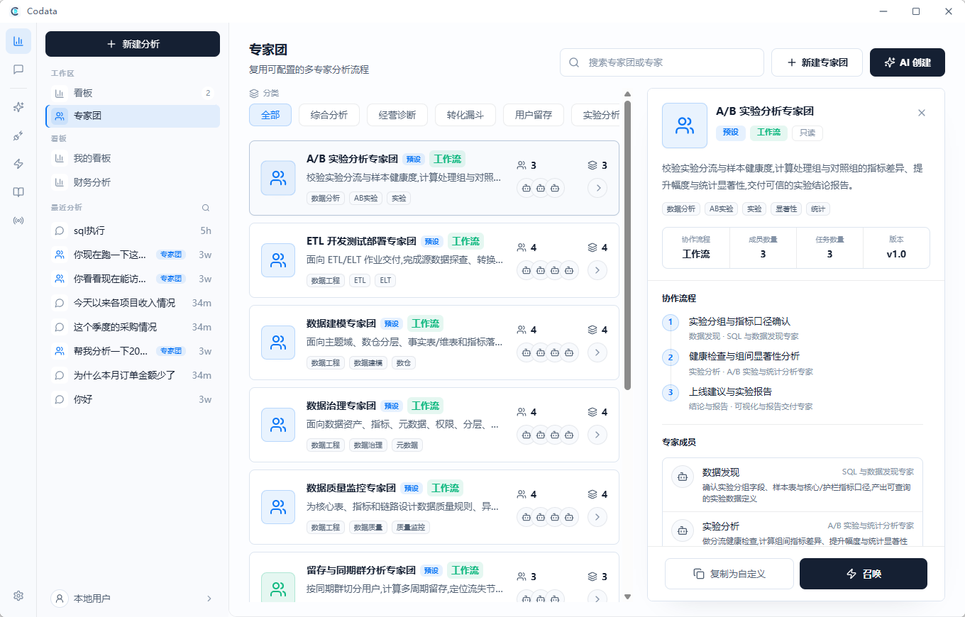Select the 综合分析 category filter
The image size is (965, 617).
329,115
